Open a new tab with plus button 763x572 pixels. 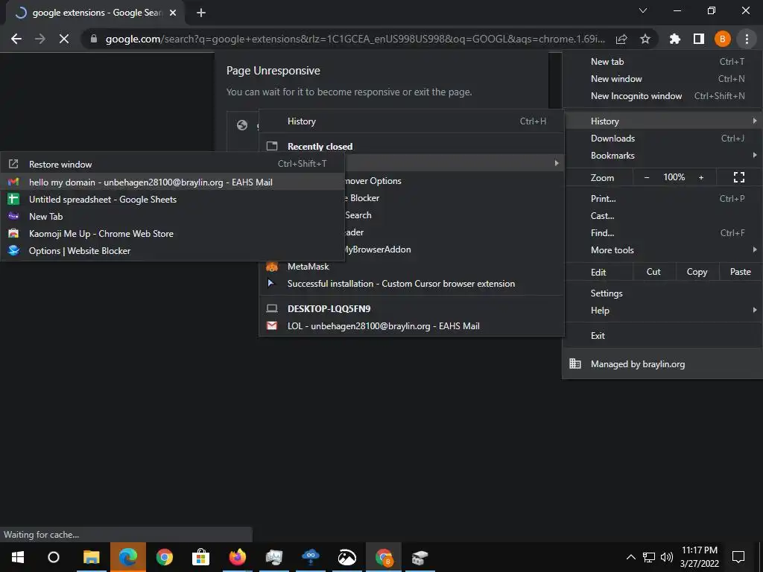[x=201, y=13]
